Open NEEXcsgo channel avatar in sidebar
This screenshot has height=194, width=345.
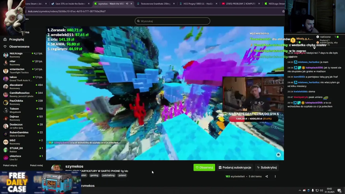[x=6, y=55]
